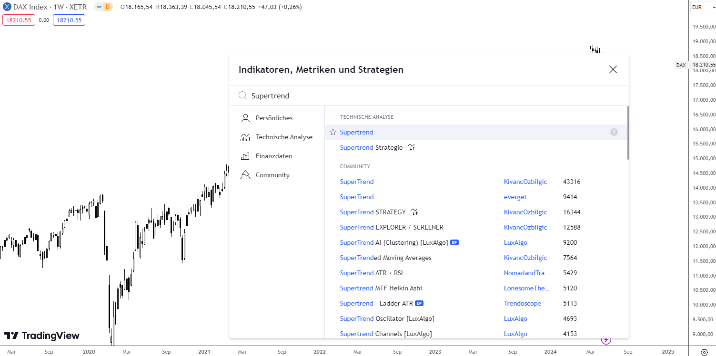Click the Community mountain icon

click(x=245, y=175)
